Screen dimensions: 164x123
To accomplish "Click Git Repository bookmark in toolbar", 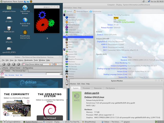I will point(27,68).
